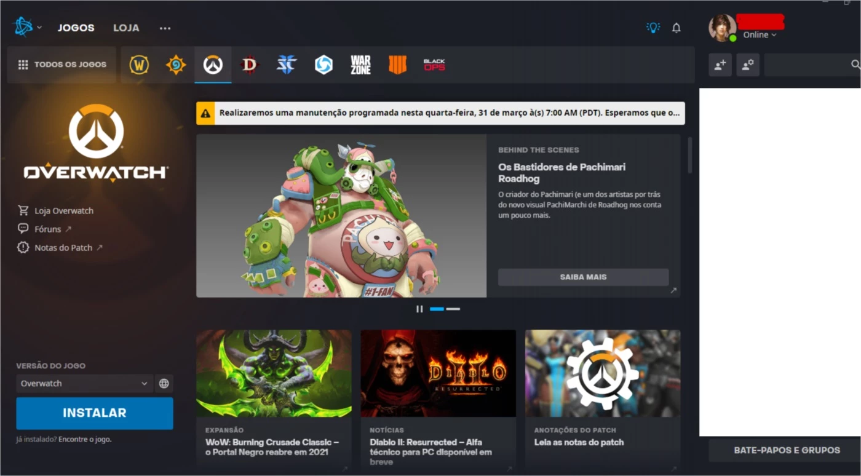
Task: Click the SAIBA MAIS button
Action: tap(583, 277)
